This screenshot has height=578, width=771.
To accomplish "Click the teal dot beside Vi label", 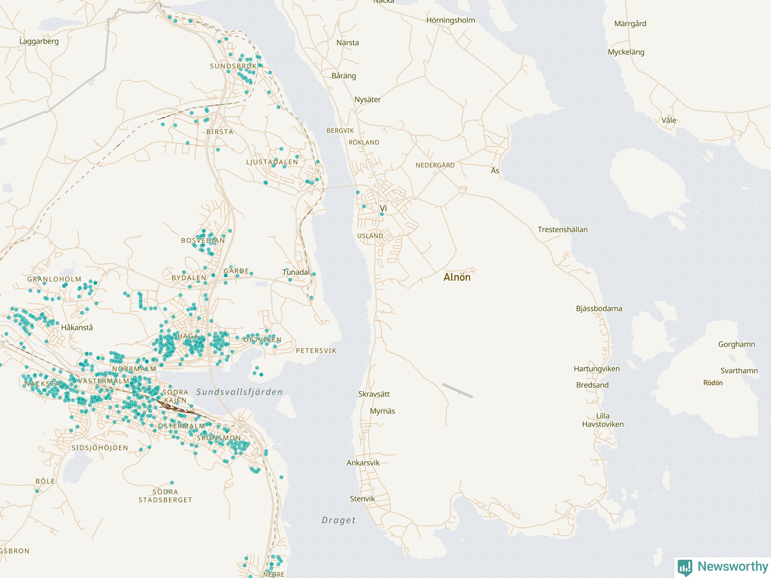I will (x=382, y=214).
